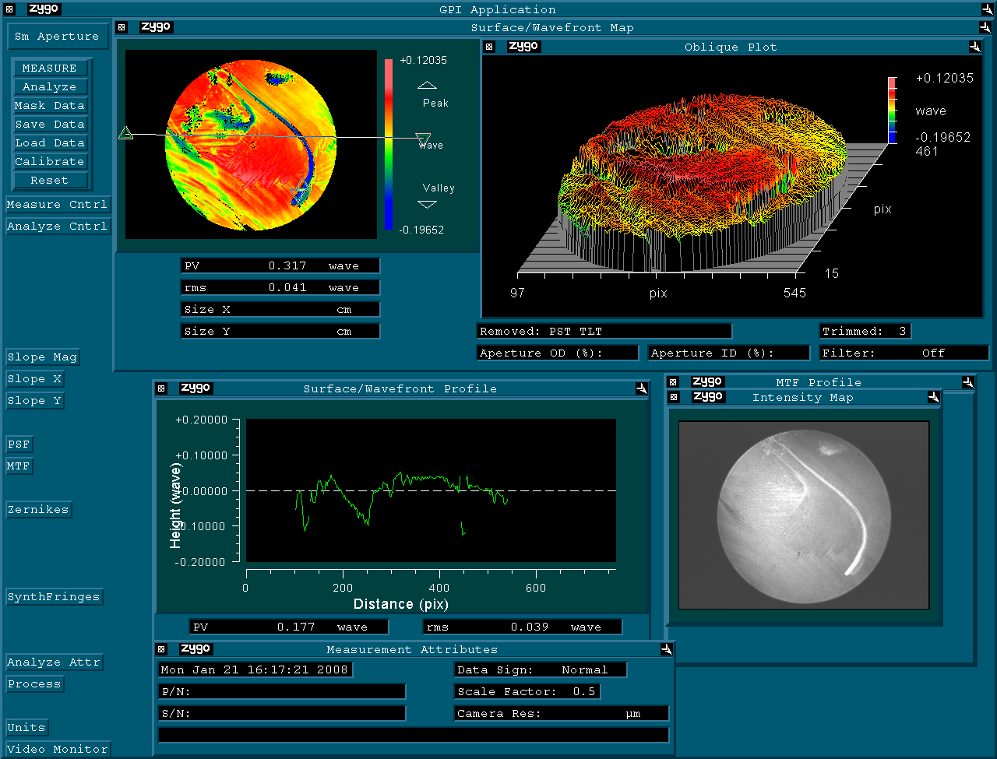Open Analyze Attr panel
This screenshot has width=997, height=759.
point(54,662)
